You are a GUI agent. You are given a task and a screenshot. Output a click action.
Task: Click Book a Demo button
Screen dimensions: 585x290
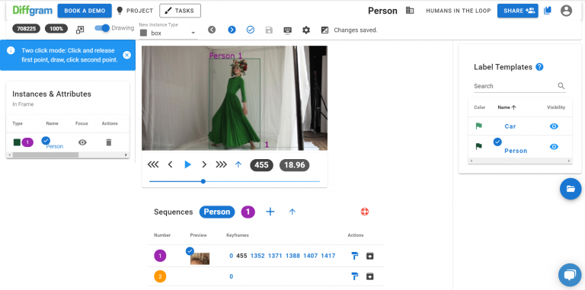(85, 11)
